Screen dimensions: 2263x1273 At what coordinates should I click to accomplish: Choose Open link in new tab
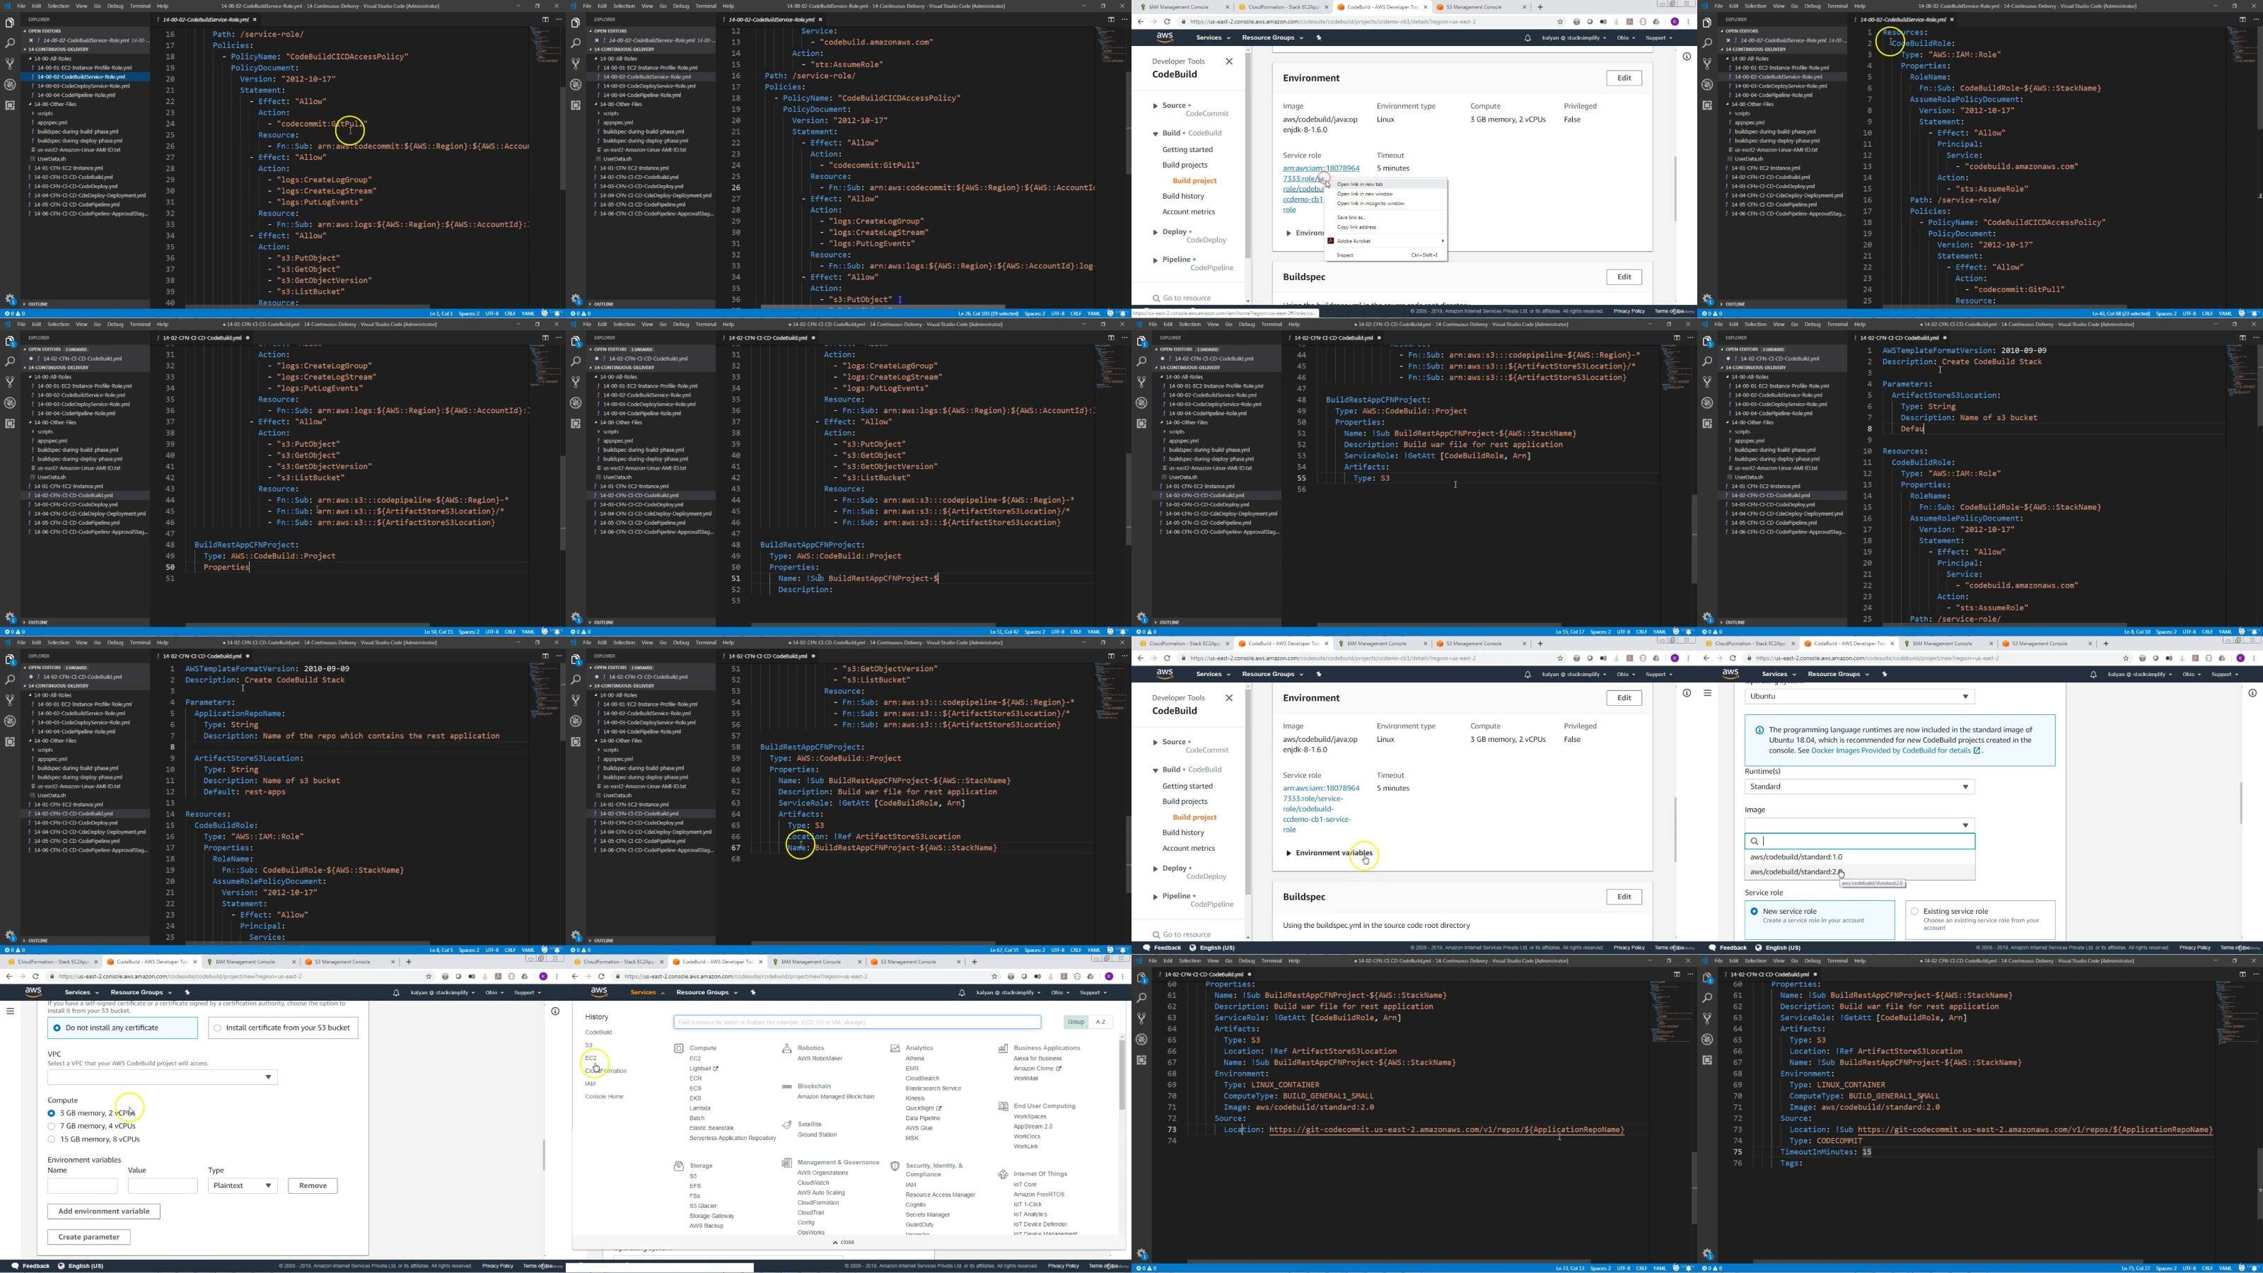[x=1359, y=185]
